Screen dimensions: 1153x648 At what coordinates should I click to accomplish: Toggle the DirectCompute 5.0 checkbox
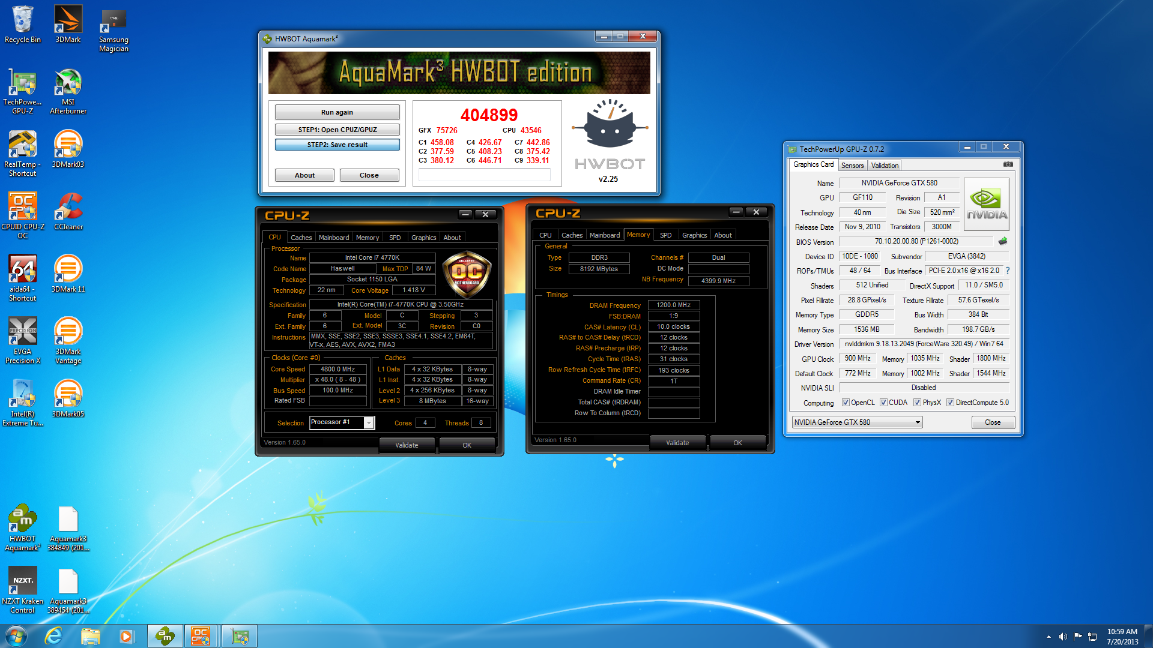950,403
